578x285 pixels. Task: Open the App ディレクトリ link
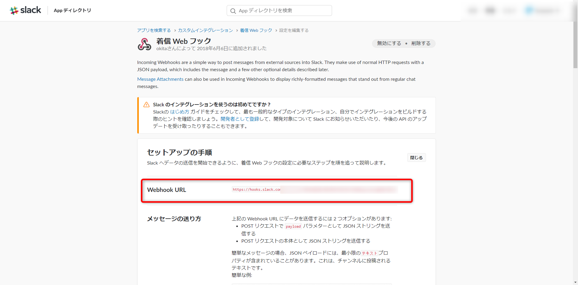click(x=72, y=10)
